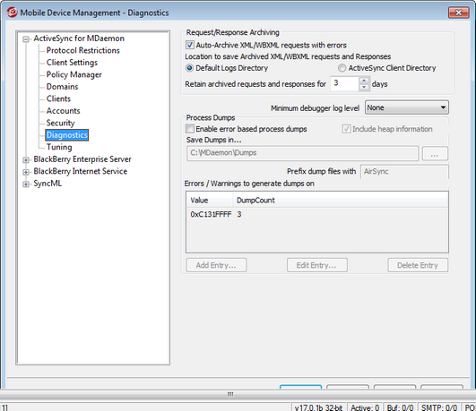This screenshot has height=411, width=476.
Task: Click the MDaemon app icon in title bar
Action: pyautogui.click(x=13, y=13)
